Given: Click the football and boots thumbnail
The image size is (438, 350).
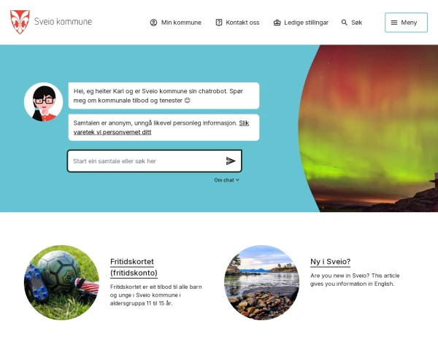Looking at the screenshot, I should (62, 282).
